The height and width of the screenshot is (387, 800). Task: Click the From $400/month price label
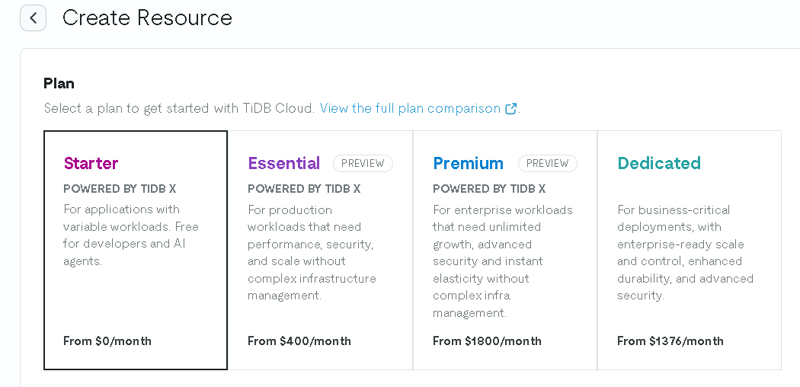click(299, 341)
